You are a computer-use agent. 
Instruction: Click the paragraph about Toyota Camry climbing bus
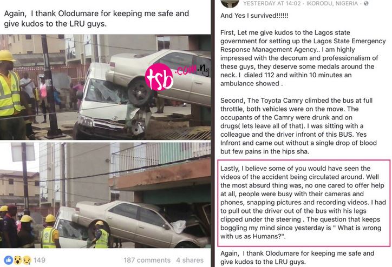point(298,126)
